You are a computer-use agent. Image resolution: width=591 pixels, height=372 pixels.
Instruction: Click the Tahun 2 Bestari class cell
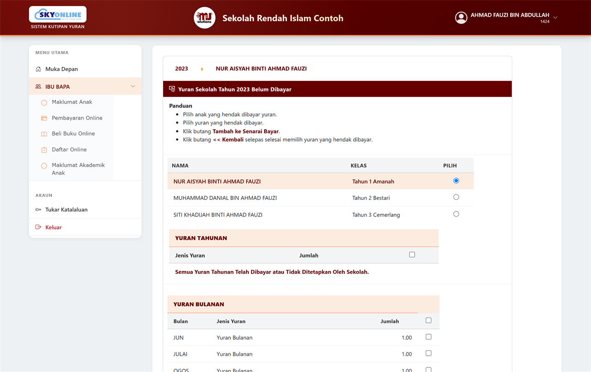click(x=371, y=198)
